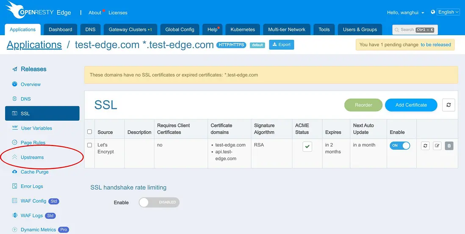This screenshot has height=234, width=465.
Task: Follow the 'to be released' link
Action: (x=435, y=45)
